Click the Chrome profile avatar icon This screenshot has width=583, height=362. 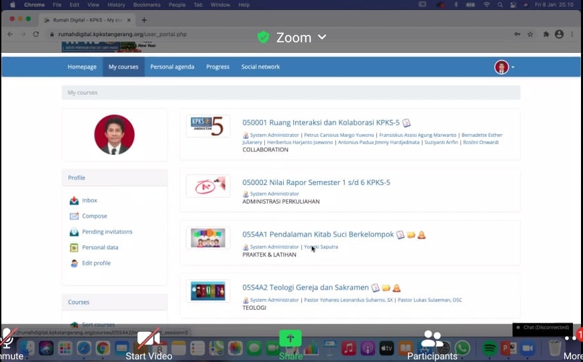point(560,34)
